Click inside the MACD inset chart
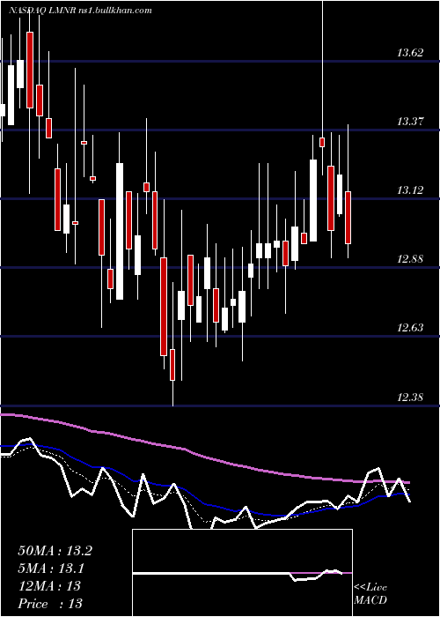Image resolution: width=440 pixels, height=617 pixels. [242, 573]
